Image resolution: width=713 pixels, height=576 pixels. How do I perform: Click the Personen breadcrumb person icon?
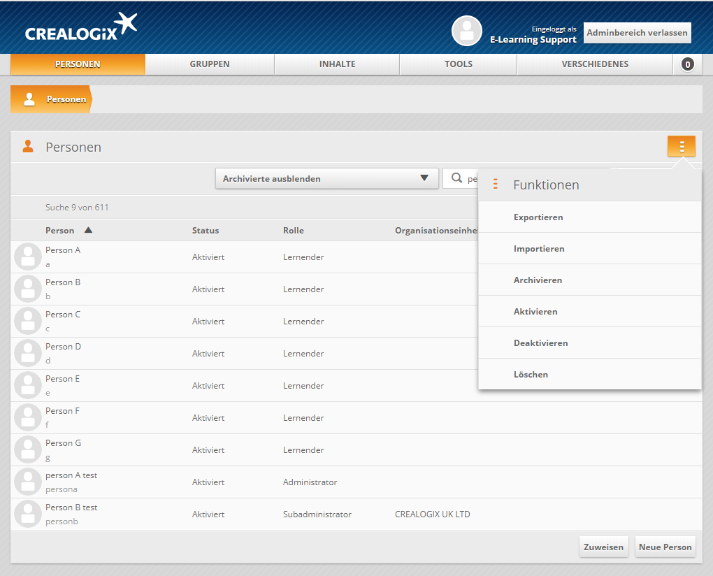[x=29, y=99]
